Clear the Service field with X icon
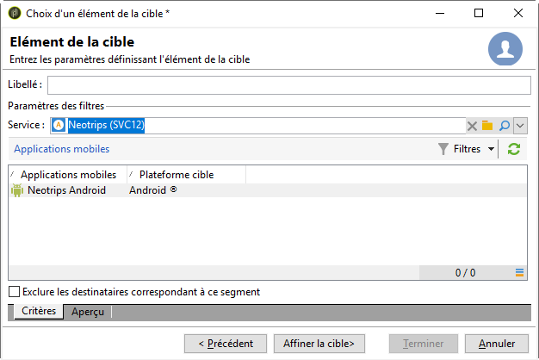Screen dimensions: 539x360 pyautogui.click(x=472, y=126)
